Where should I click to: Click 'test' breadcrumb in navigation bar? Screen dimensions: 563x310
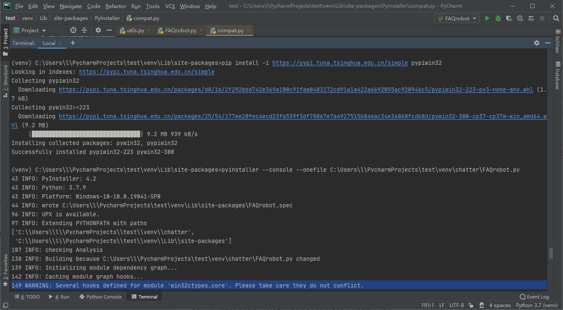coord(10,18)
